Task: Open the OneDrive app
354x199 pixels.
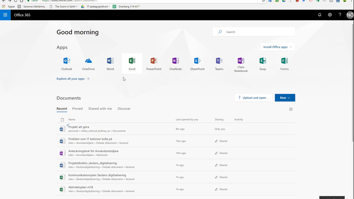Action: click(x=88, y=64)
